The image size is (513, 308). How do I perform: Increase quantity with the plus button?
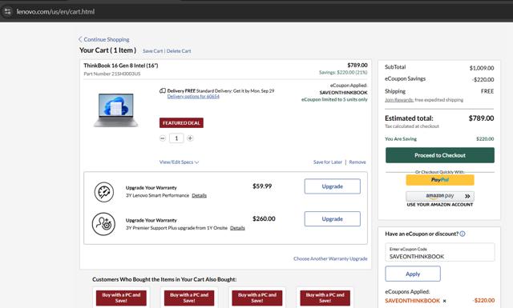pos(190,138)
